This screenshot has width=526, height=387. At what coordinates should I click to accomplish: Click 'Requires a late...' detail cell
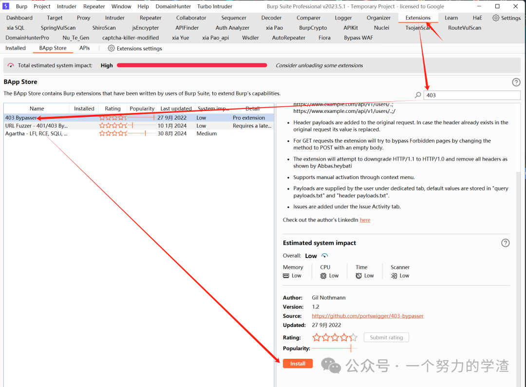[x=252, y=126]
